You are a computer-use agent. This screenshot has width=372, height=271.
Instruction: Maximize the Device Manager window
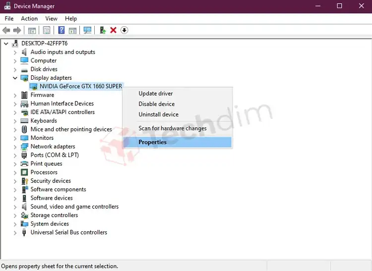coord(339,6)
